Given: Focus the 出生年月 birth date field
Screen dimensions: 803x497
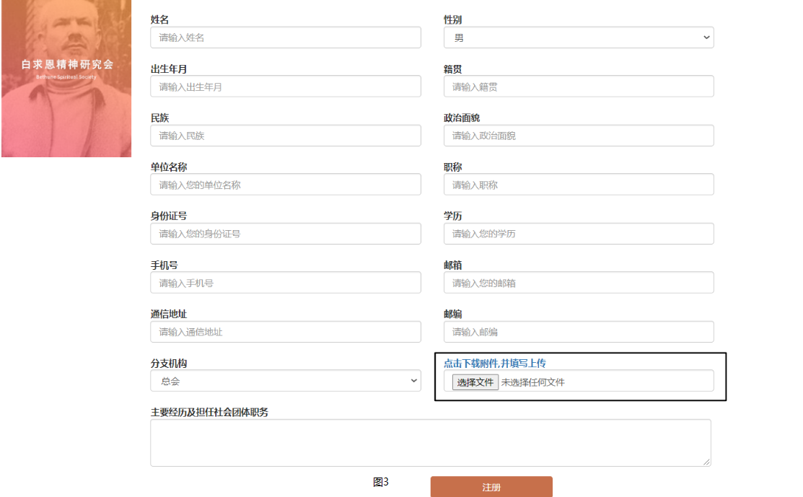Looking at the screenshot, I should pyautogui.click(x=285, y=87).
